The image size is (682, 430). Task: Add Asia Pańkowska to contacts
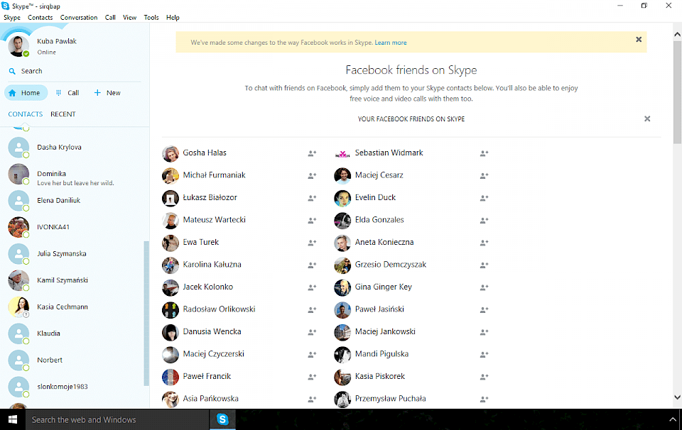(313, 399)
